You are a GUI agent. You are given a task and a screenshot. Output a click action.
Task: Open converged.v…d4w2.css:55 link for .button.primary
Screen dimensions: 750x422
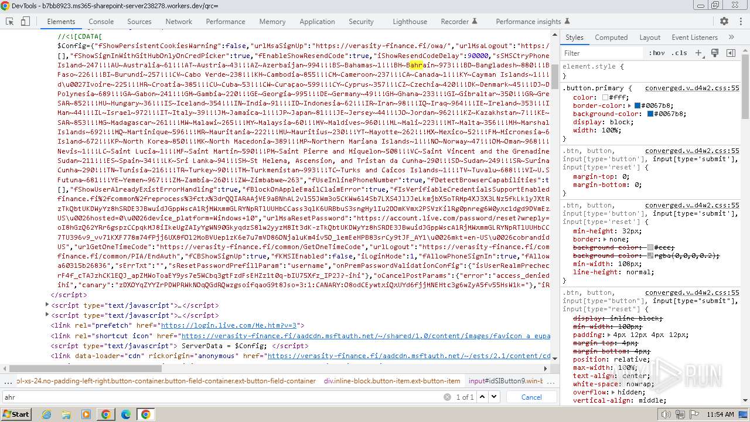pyautogui.click(x=692, y=88)
